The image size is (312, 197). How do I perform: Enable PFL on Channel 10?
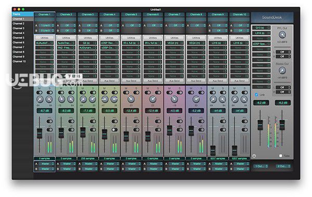click(245, 121)
